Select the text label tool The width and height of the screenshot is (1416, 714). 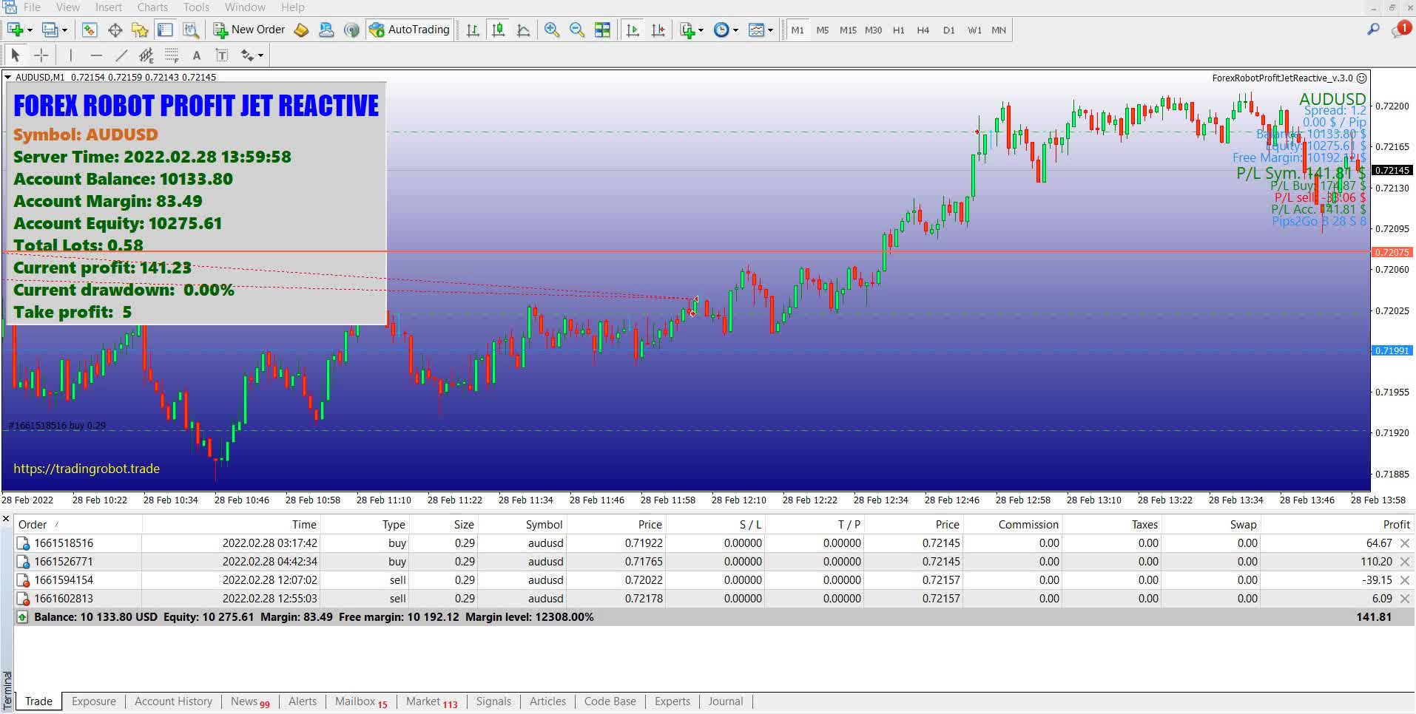[x=221, y=55]
